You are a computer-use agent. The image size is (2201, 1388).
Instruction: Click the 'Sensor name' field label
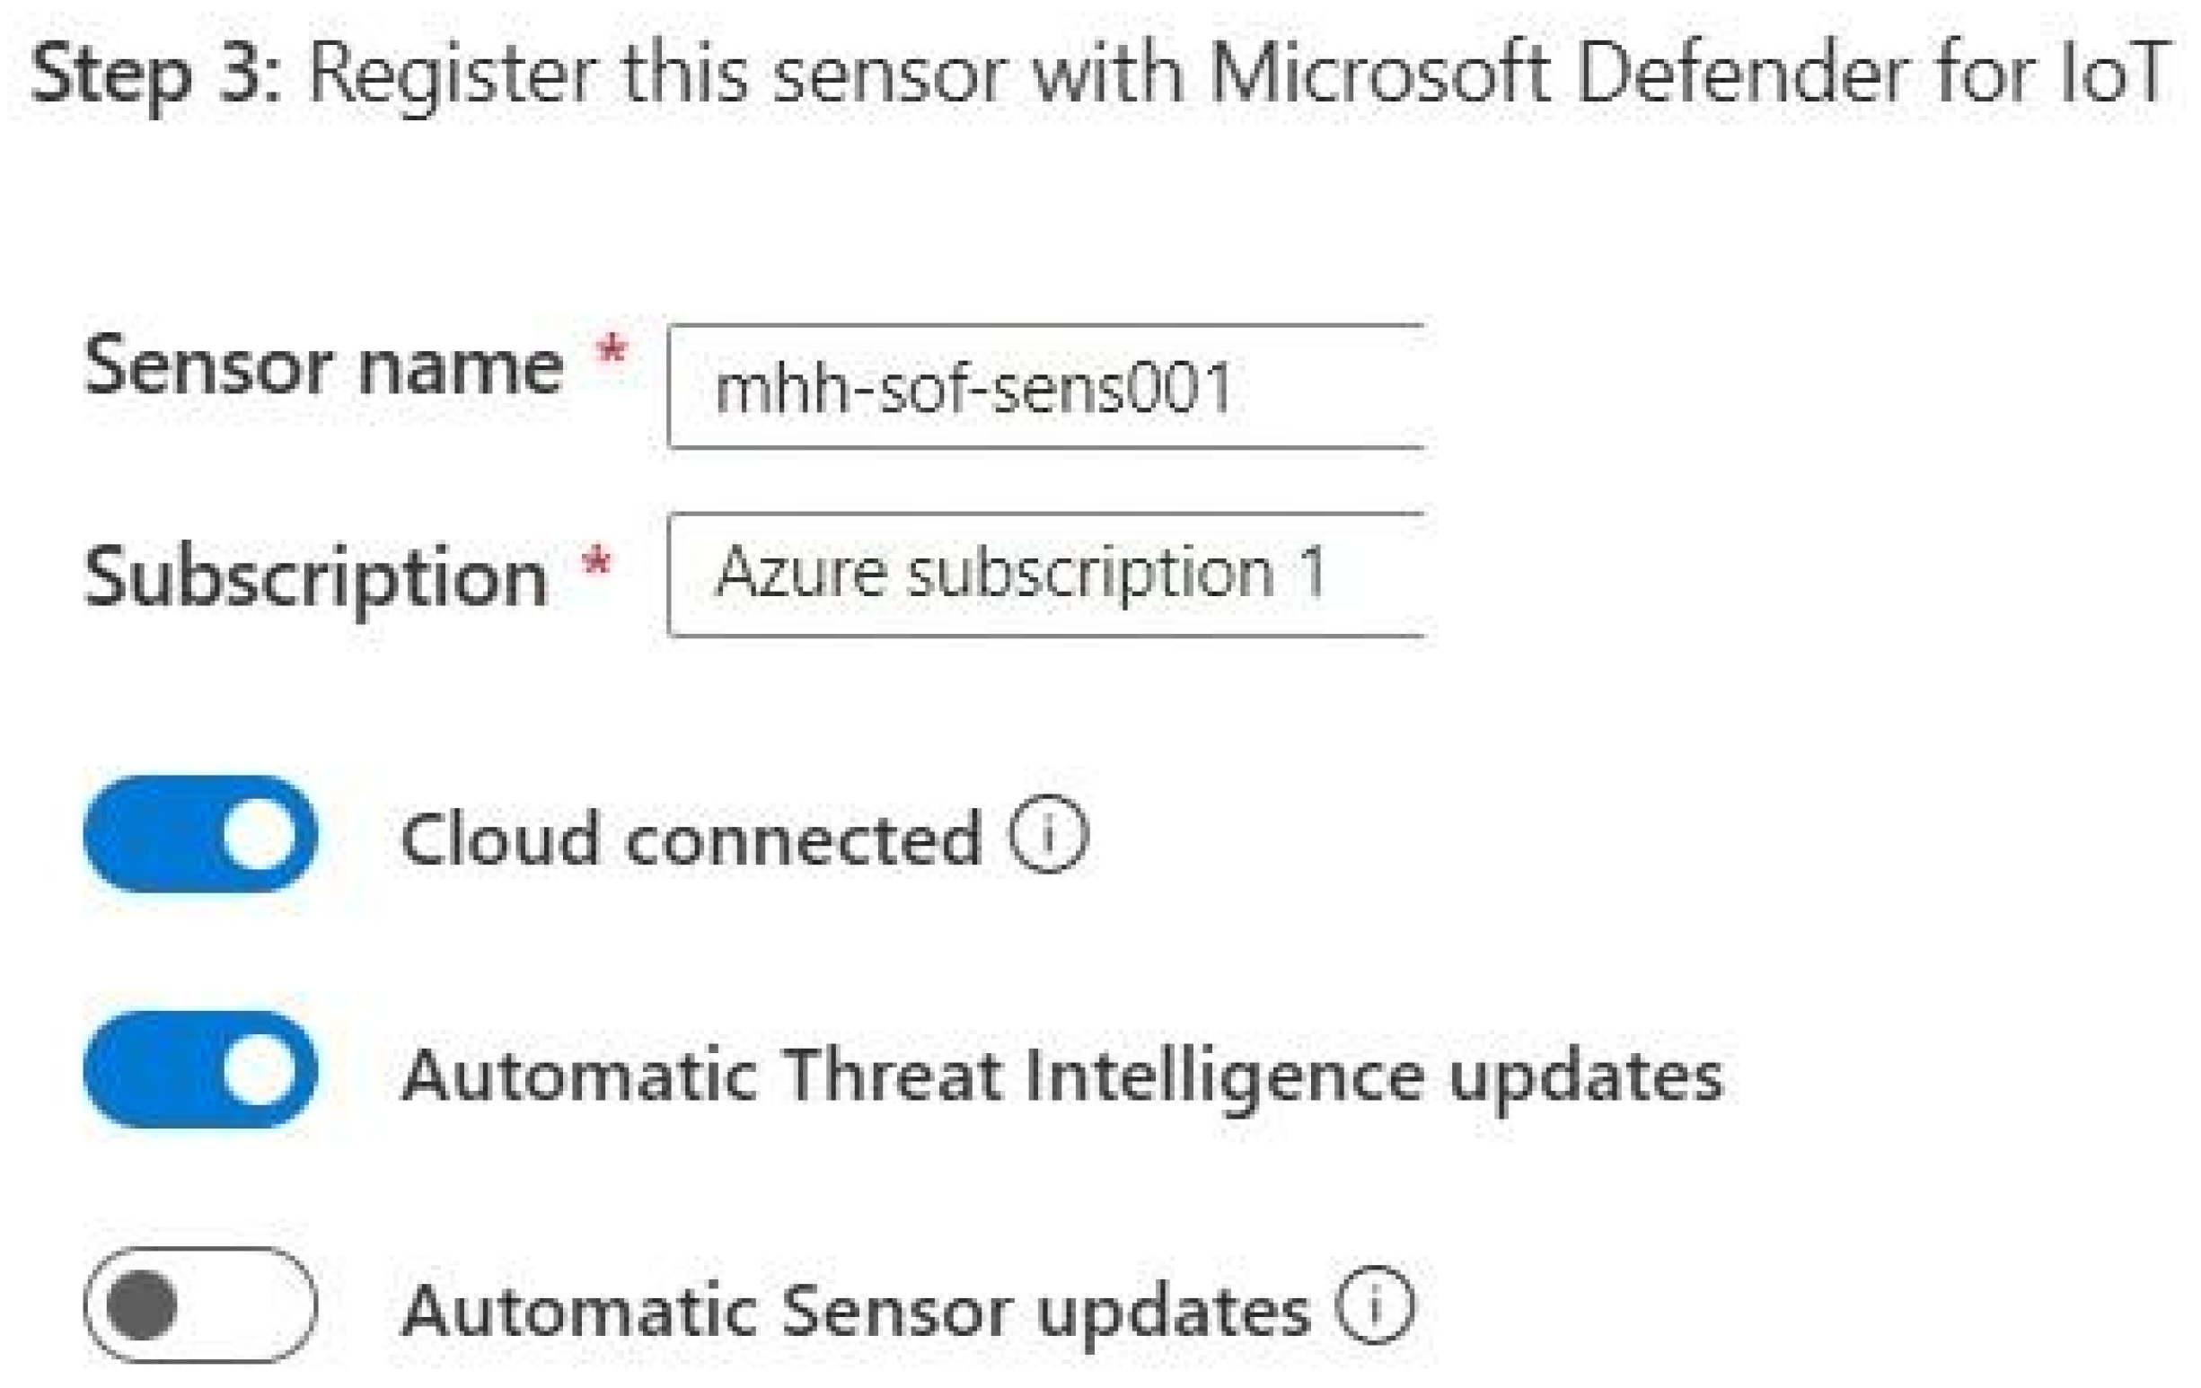[322, 367]
